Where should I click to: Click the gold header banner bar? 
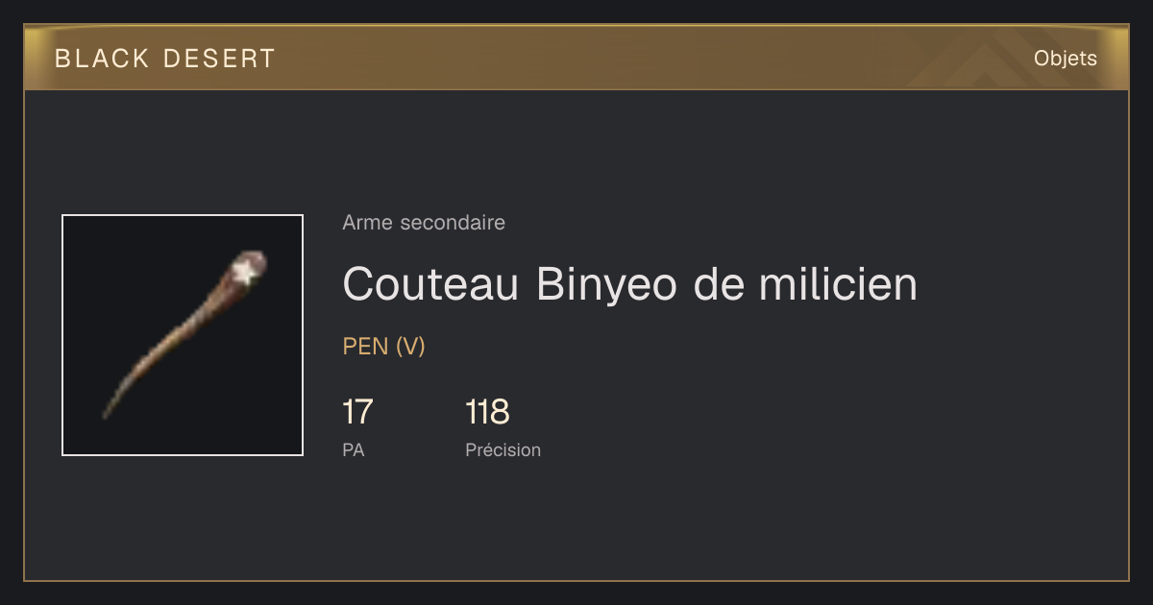click(x=576, y=58)
